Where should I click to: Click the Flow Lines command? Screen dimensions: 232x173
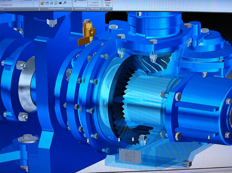click(6, 1)
